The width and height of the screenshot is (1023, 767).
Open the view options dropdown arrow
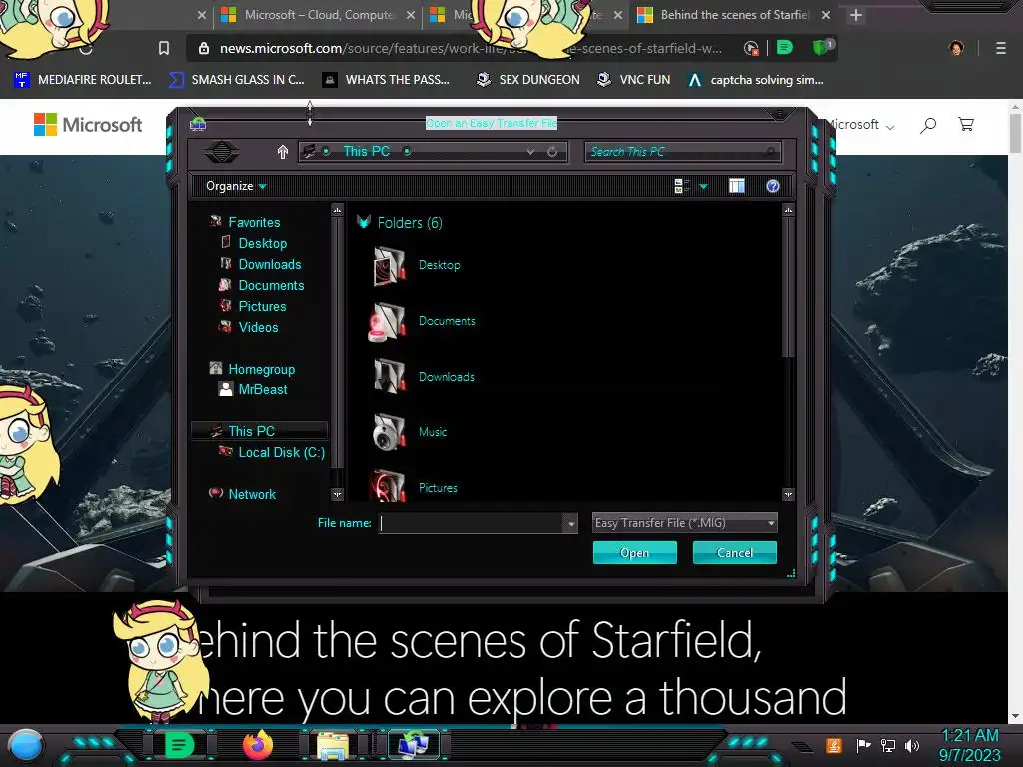click(x=703, y=187)
